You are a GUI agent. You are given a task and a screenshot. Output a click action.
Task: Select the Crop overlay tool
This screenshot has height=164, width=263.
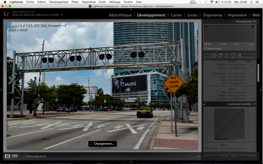point(207,55)
